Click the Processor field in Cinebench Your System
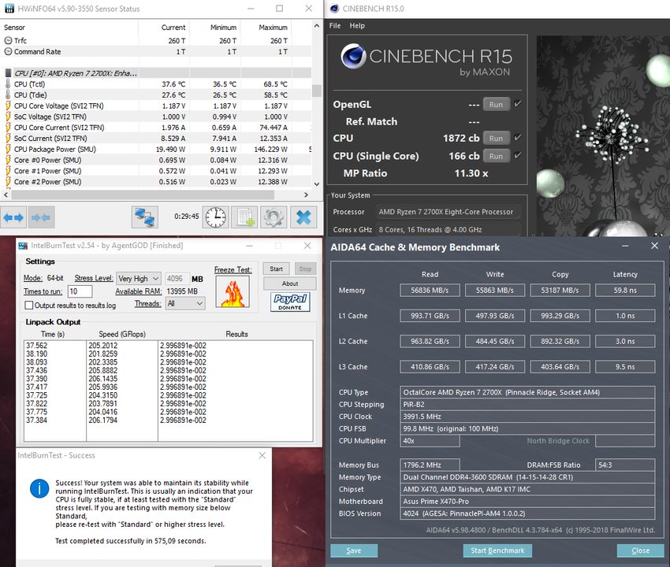Screen dimensions: 670x567 pyautogui.click(x=448, y=212)
